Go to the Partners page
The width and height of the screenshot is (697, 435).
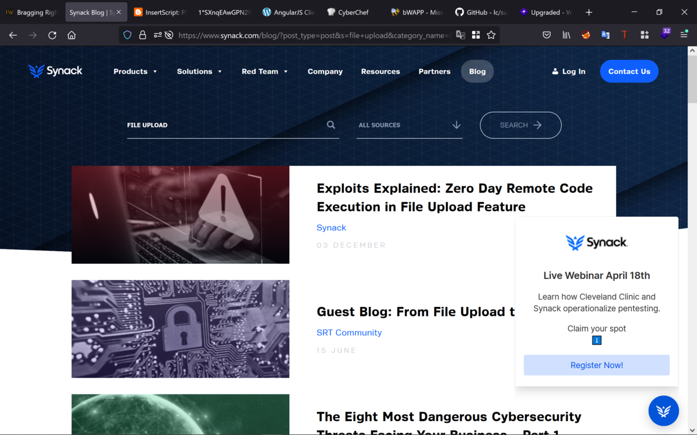pyautogui.click(x=434, y=71)
